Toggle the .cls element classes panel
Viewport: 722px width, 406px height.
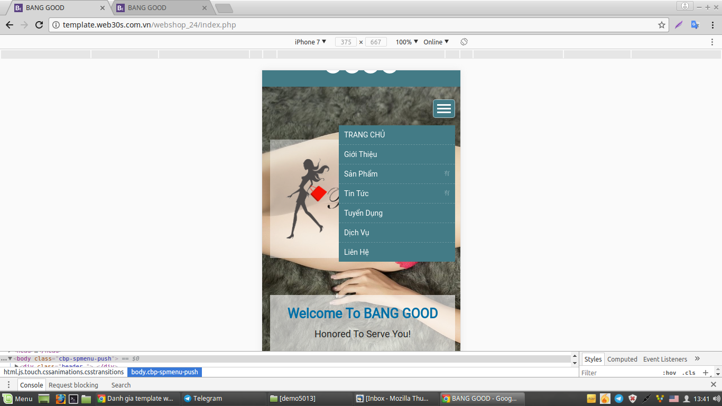689,373
